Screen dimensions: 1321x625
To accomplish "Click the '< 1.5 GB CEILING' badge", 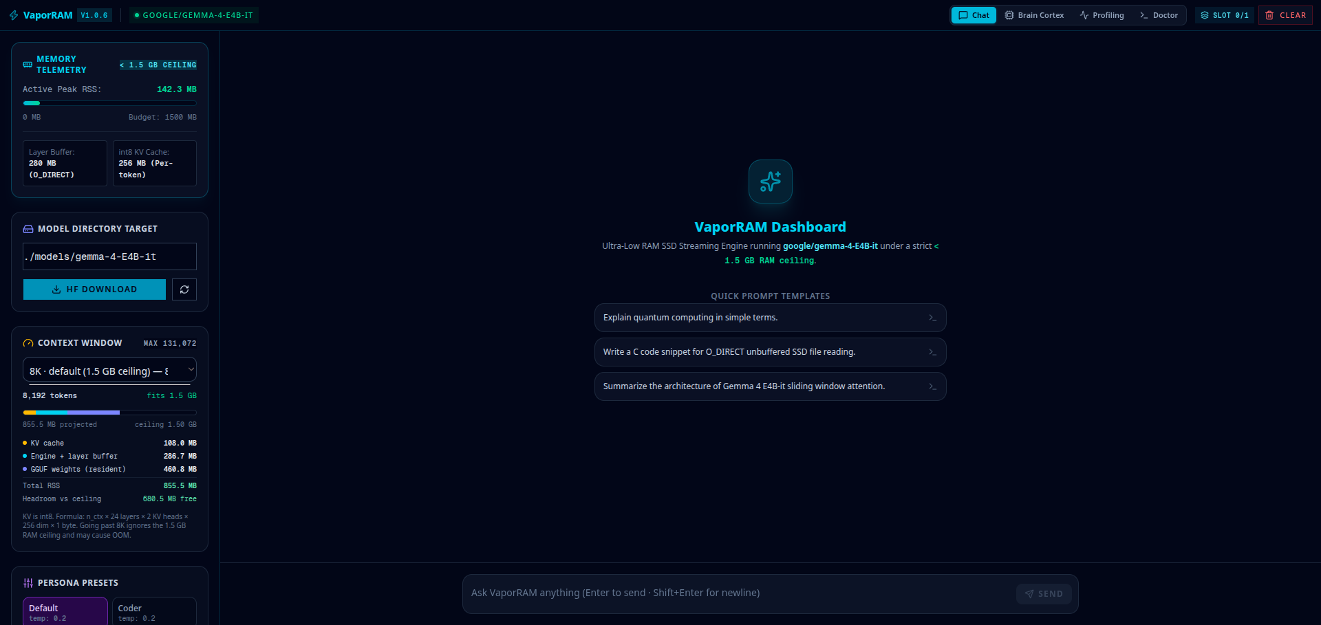I will coord(158,65).
